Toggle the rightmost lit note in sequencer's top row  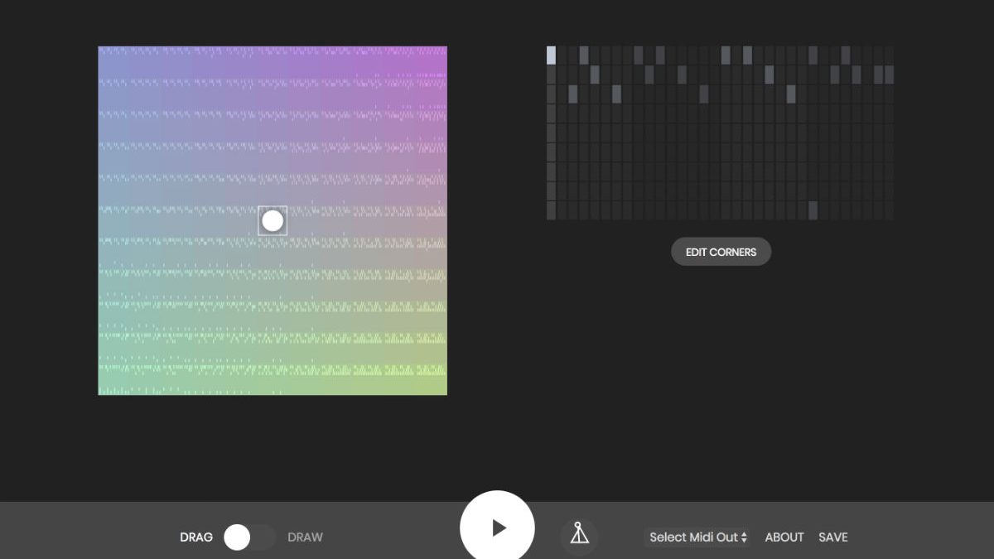coord(845,55)
